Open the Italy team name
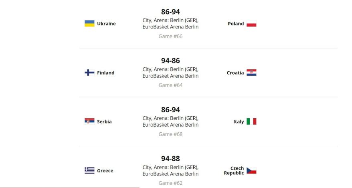352x188 pixels. [239, 121]
